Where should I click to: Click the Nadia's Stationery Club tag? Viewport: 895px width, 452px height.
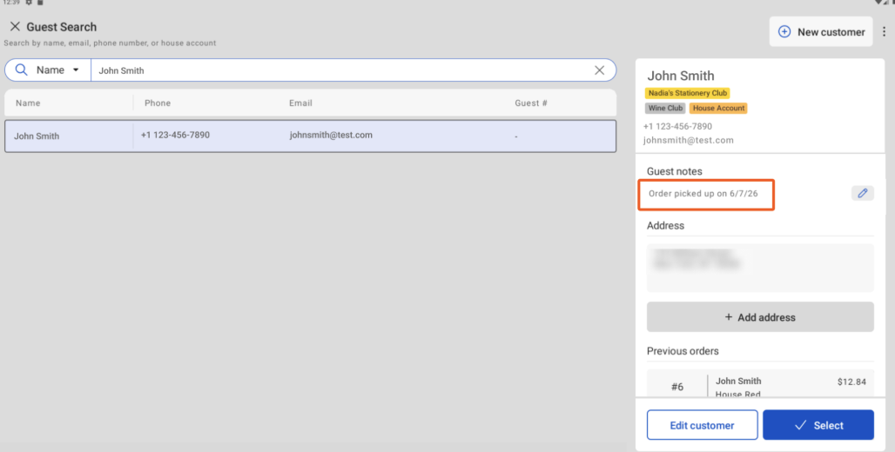688,93
